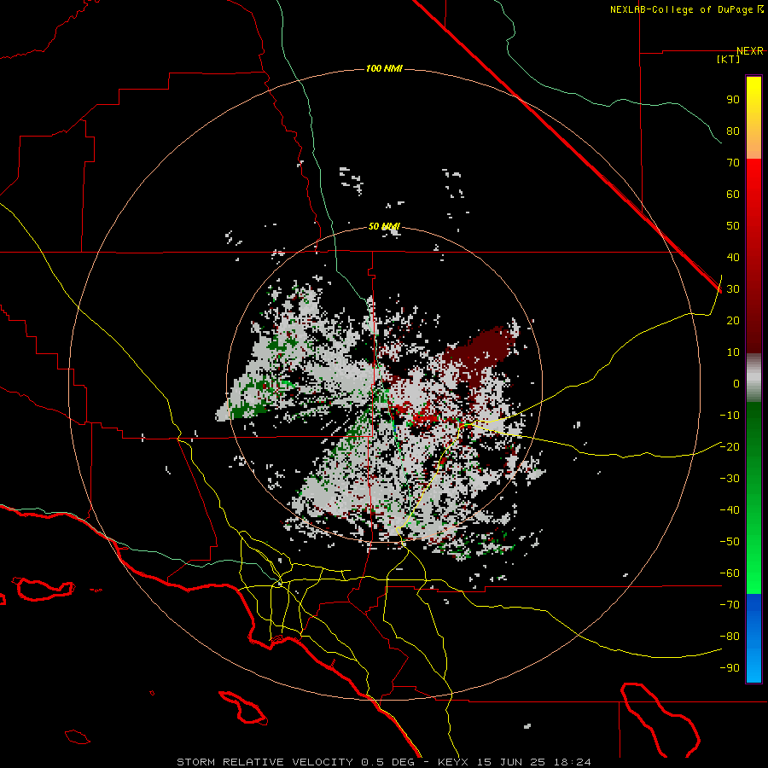This screenshot has width=768, height=768.
Task: Click the 50 NMI range ring label
Action: (384, 226)
